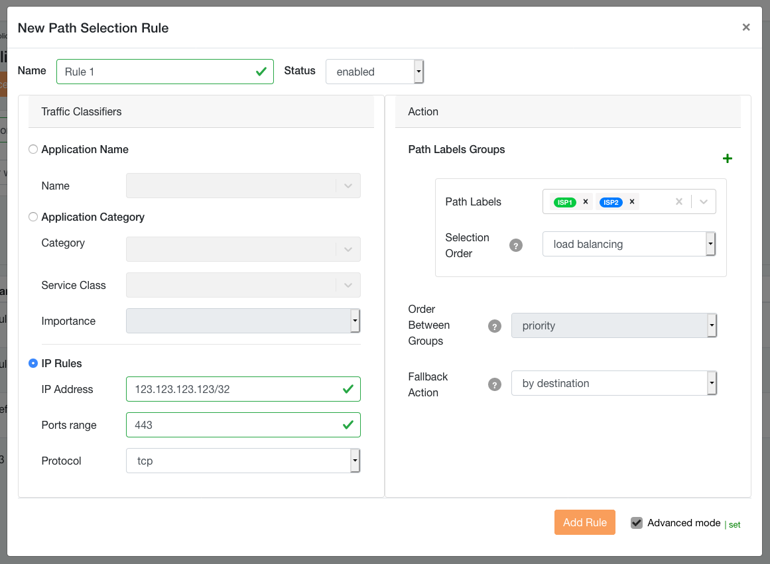This screenshot has width=770, height=564.
Task: Select the IP Rules radio button
Action: pos(33,364)
